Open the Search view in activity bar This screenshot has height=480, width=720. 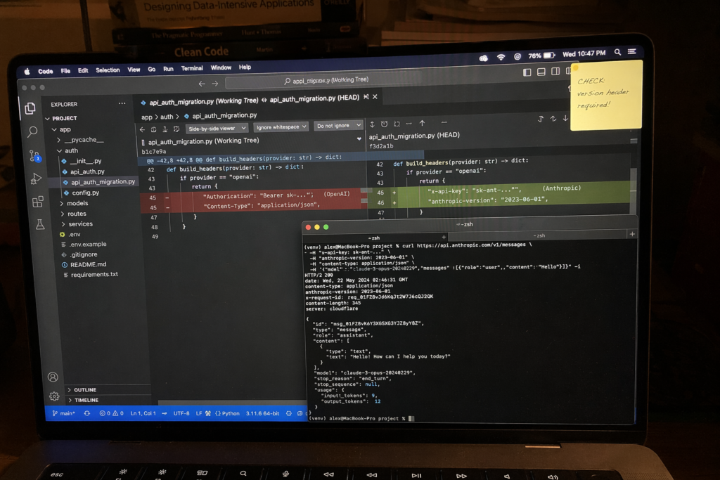(x=32, y=132)
